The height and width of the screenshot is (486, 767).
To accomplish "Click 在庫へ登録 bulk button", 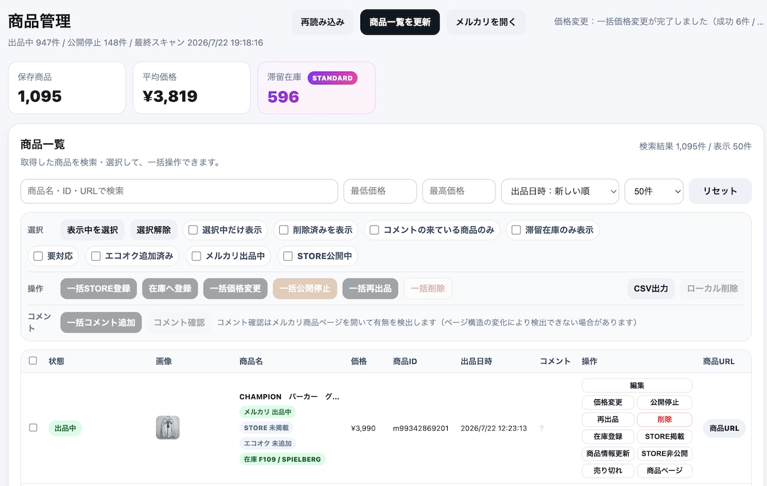I will (x=170, y=289).
